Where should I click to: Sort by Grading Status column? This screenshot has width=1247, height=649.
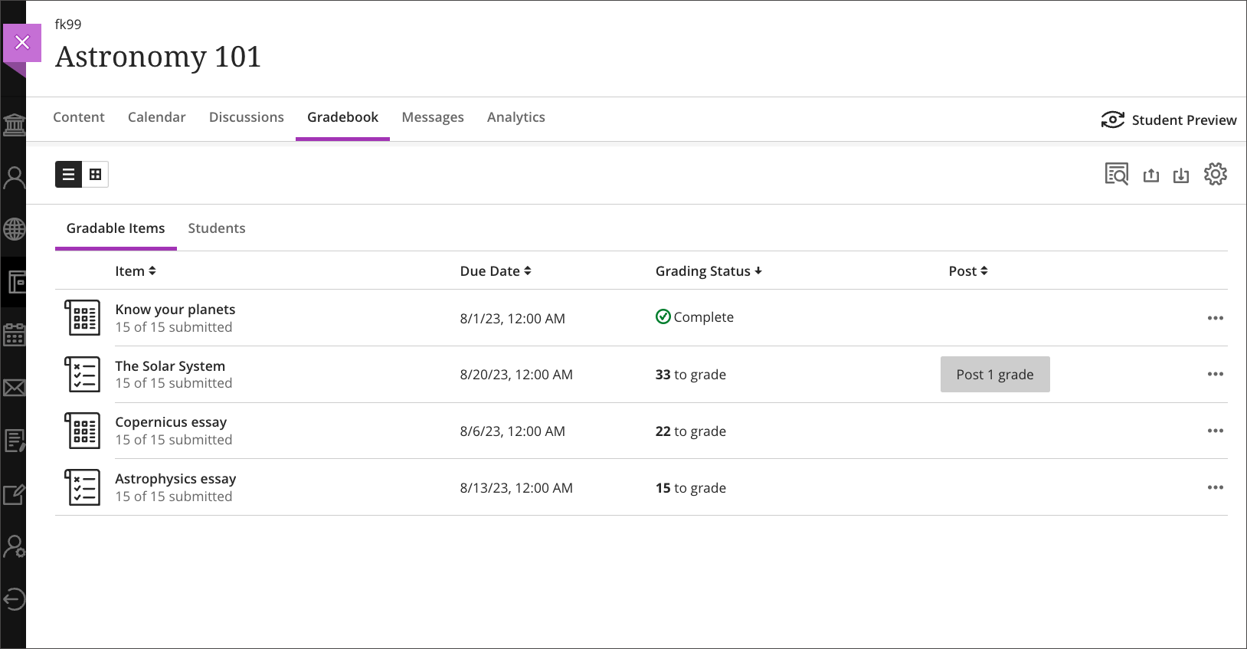[708, 271]
